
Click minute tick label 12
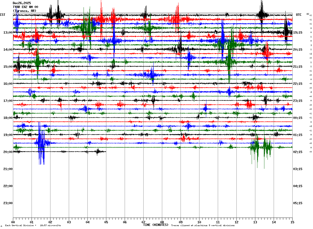pos(236,222)
